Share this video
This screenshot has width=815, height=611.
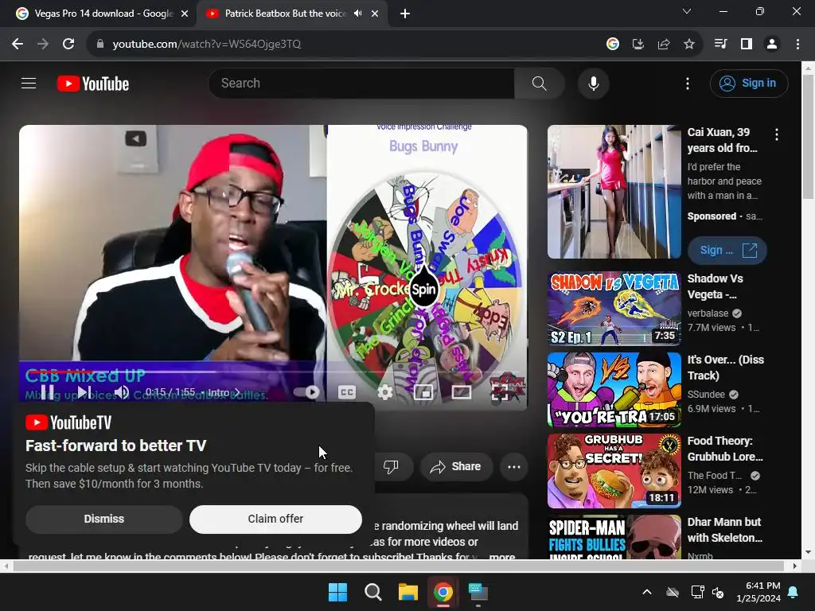[455, 466]
